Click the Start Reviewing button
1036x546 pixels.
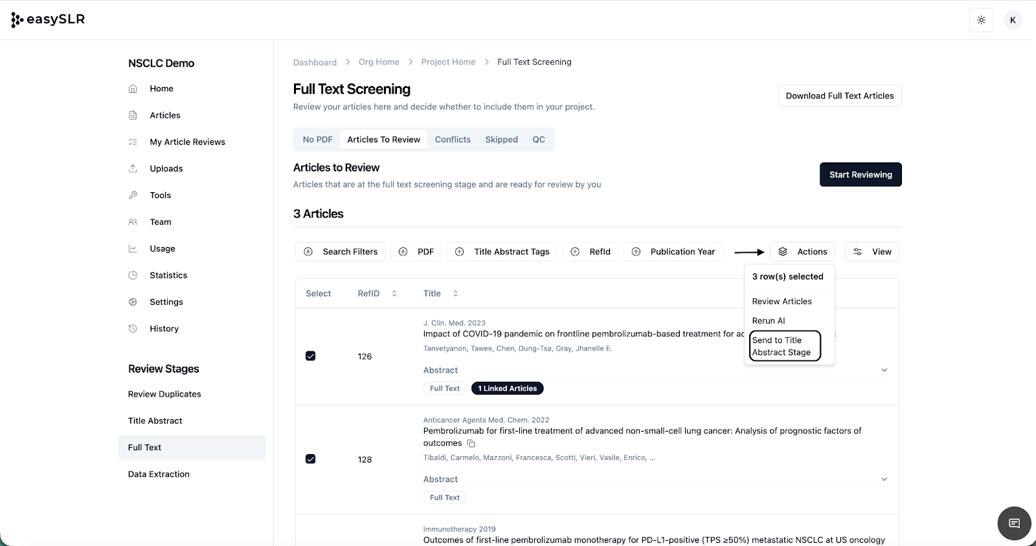click(860, 175)
